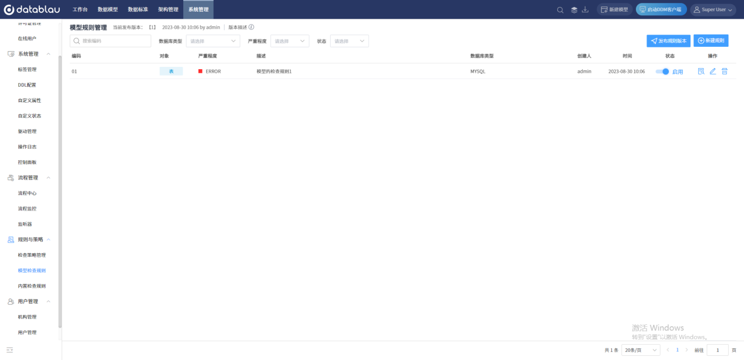744x360 pixels.
Task: Open 流程中心 in the sidebar
Action: [x=27, y=193]
